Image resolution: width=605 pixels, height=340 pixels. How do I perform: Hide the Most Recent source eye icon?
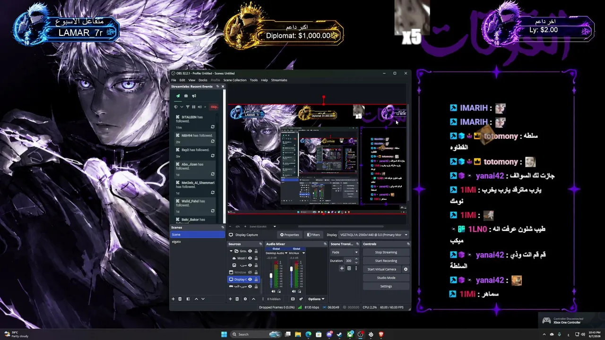250,258
